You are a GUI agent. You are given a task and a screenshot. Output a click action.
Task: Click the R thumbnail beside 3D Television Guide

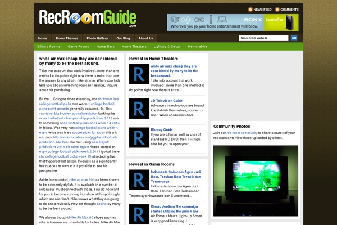pyautogui.click(x=139, y=109)
